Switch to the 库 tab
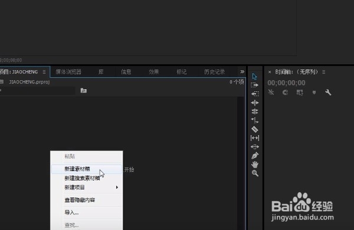This screenshot has width=354, height=230. (101, 72)
